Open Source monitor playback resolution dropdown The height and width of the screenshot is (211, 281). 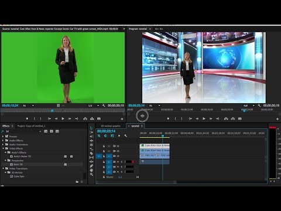94,105
